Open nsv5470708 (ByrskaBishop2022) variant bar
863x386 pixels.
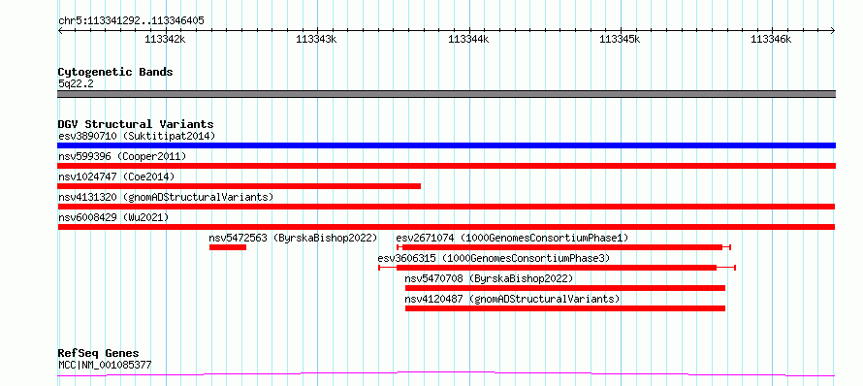click(x=565, y=288)
